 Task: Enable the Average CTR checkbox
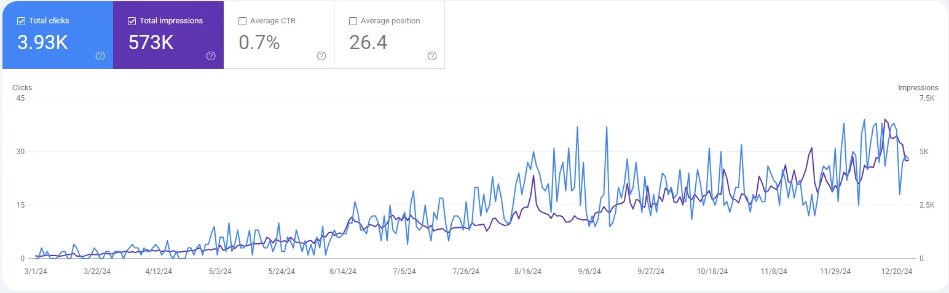coord(243,21)
